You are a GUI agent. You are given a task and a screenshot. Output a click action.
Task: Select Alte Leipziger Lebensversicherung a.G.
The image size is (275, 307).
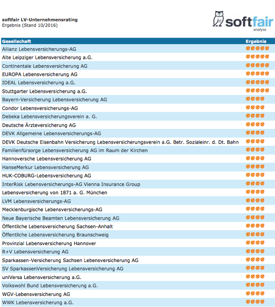tap(47, 57)
